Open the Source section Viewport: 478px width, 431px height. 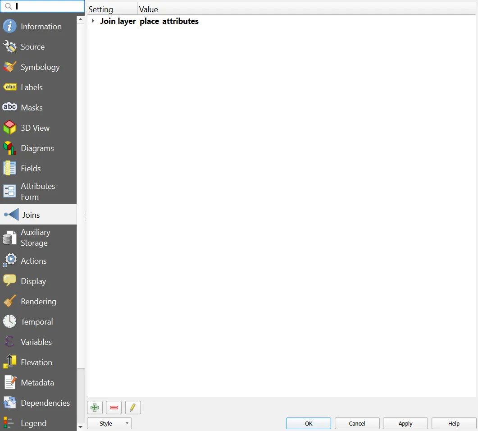[x=38, y=47]
